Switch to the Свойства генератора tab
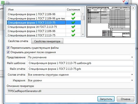 point(47,41)
